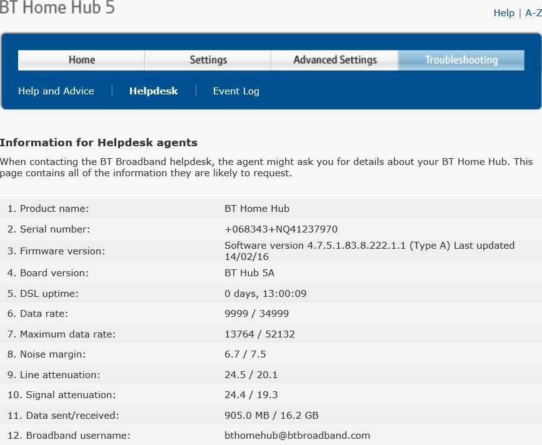This screenshot has height=445, width=542.
Task: Select signal attenuation value 24.4 / 19.3
Action: click(251, 395)
